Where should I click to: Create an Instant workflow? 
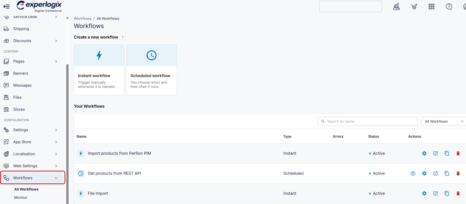[99, 70]
